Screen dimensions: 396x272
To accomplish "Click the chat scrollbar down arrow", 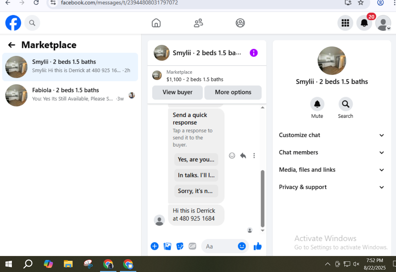I will click(263, 230).
